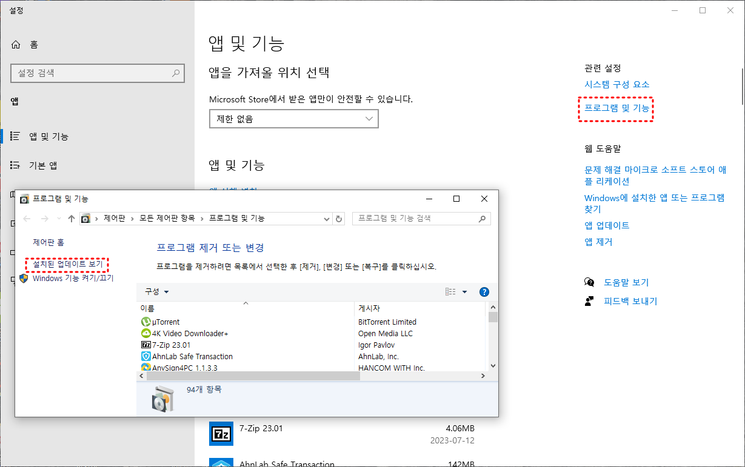The width and height of the screenshot is (745, 467).
Task: Click scroll down arrow of programs list
Action: pos(493,366)
